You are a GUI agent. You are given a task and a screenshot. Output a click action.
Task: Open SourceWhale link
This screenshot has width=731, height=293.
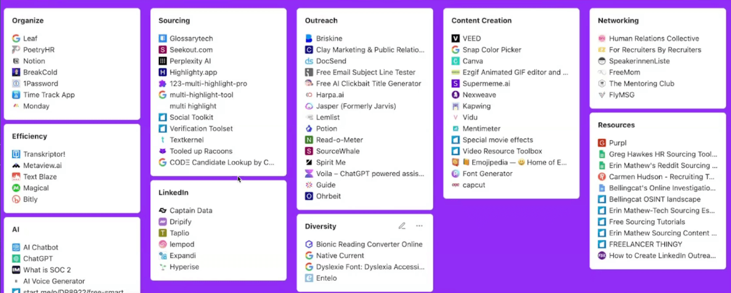pos(338,151)
